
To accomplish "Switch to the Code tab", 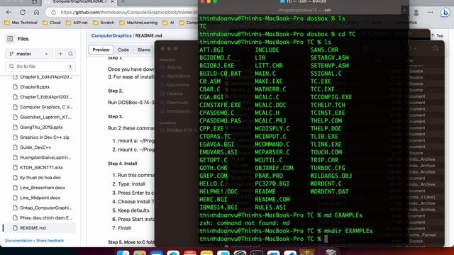I will (x=123, y=50).
